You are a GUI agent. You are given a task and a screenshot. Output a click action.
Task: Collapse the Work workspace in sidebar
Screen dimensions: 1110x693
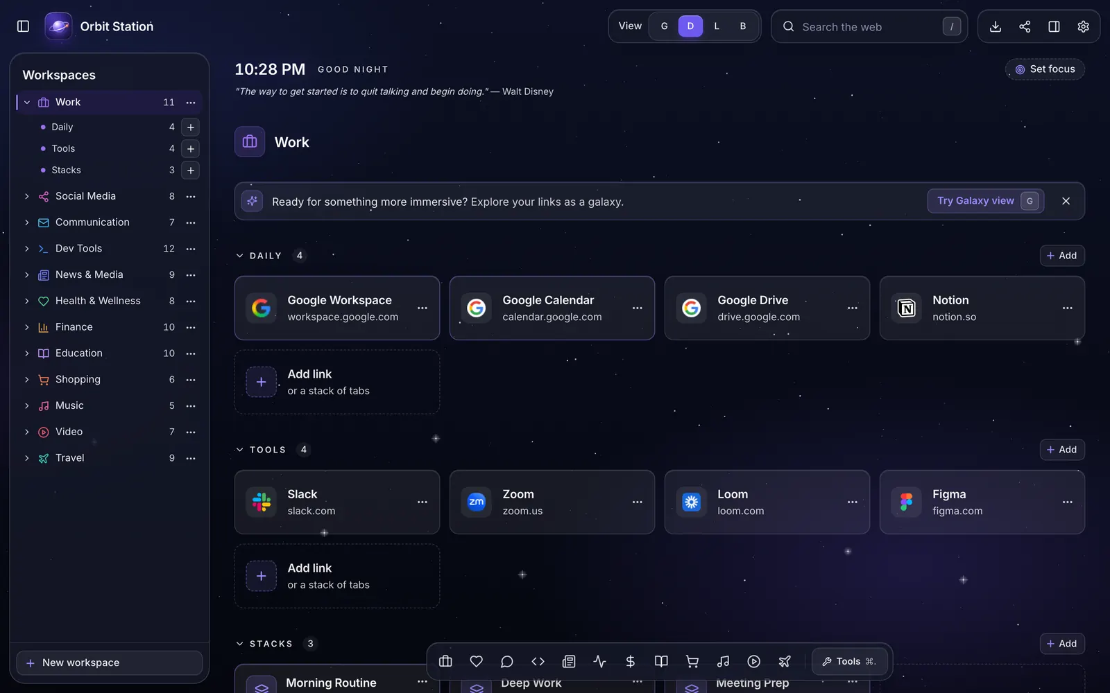(x=27, y=103)
